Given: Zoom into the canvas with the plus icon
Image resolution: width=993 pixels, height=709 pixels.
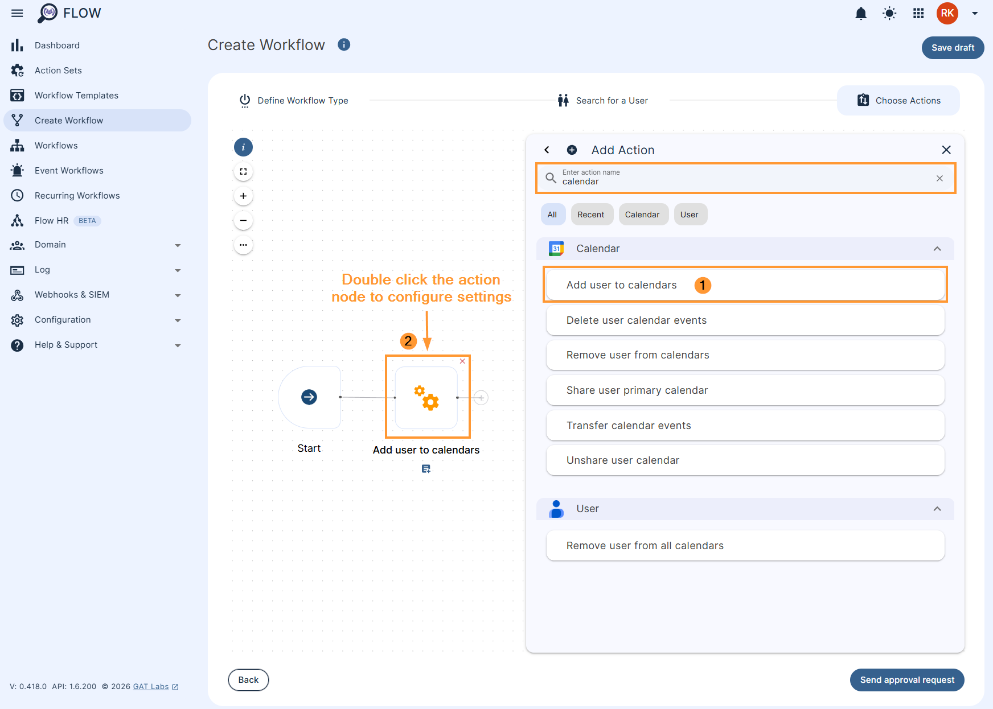Looking at the screenshot, I should tap(243, 196).
